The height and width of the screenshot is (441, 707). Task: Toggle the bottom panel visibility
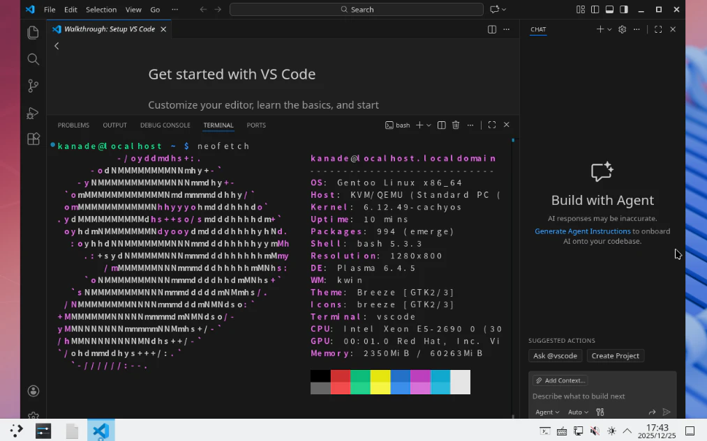click(609, 10)
